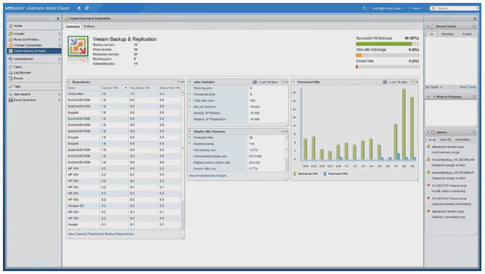Select the vCenter navigator icon
Image resolution: width=485 pixels, height=274 pixels.
pos(11,34)
